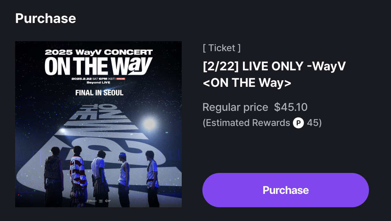Click the Regular price label
Viewport: 391px width, 221px height.
point(235,107)
